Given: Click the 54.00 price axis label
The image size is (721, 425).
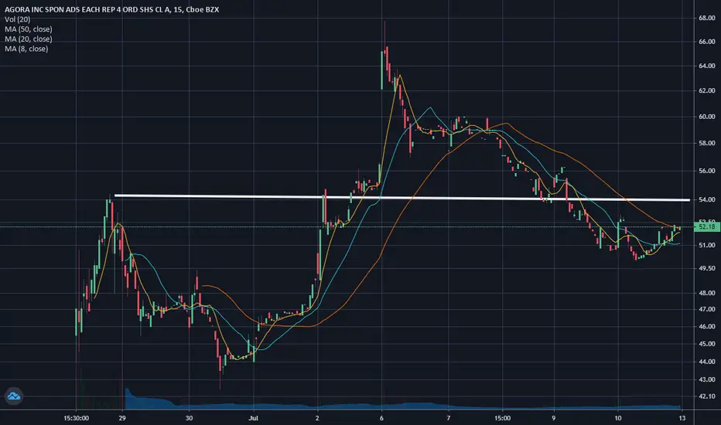Looking at the screenshot, I should pos(707,199).
